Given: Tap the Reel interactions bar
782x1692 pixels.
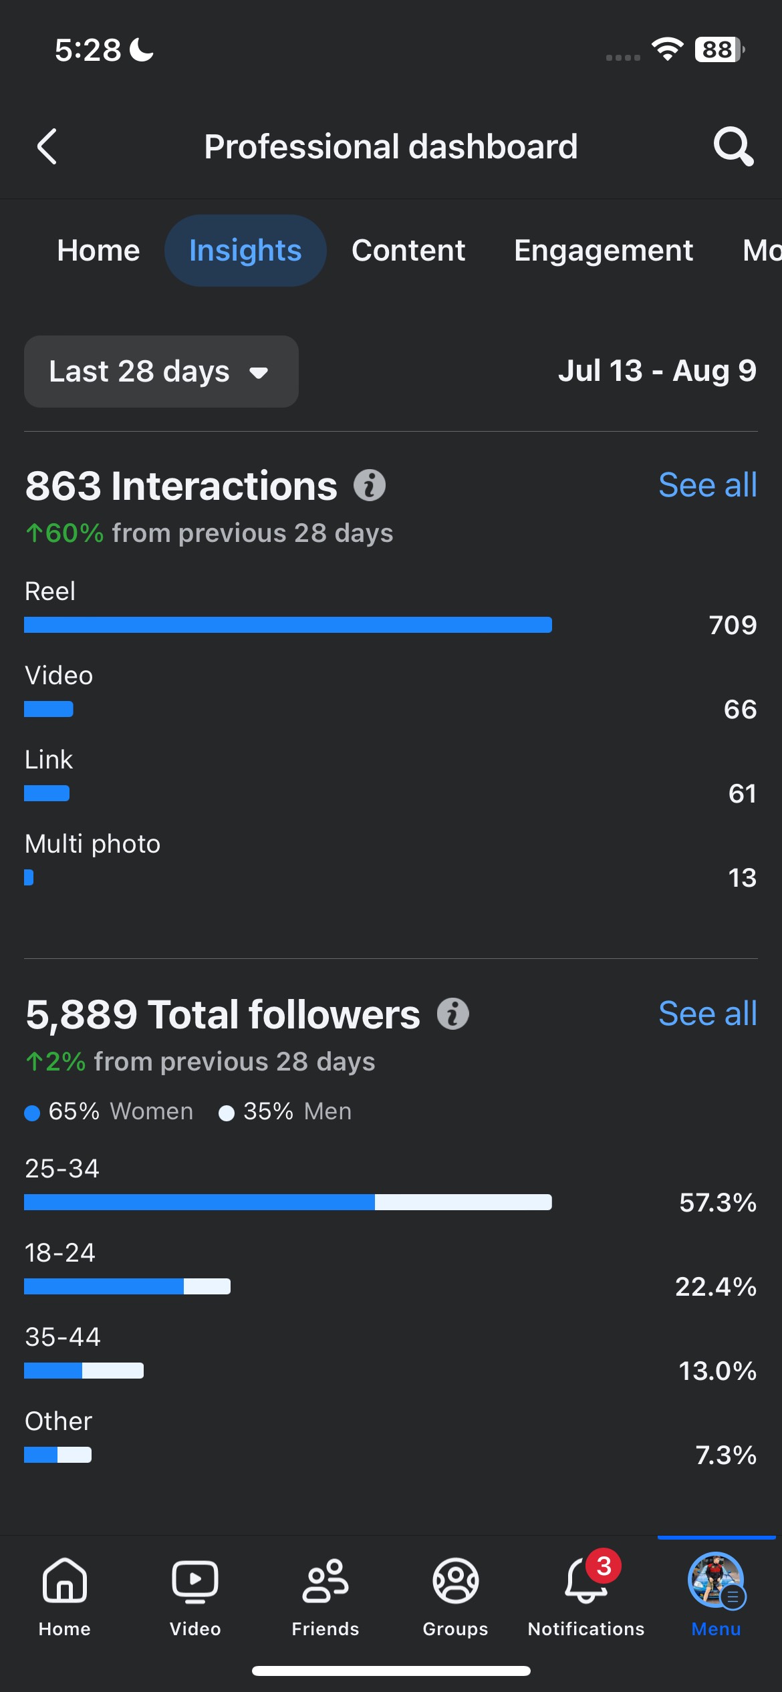Looking at the screenshot, I should point(288,625).
